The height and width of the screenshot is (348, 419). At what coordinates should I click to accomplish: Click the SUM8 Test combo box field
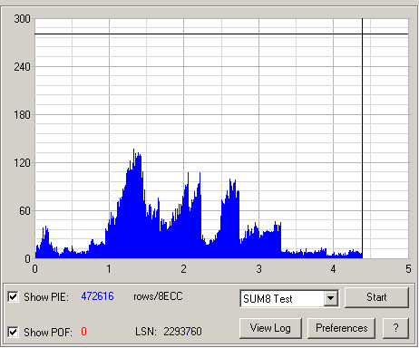pyautogui.click(x=289, y=299)
